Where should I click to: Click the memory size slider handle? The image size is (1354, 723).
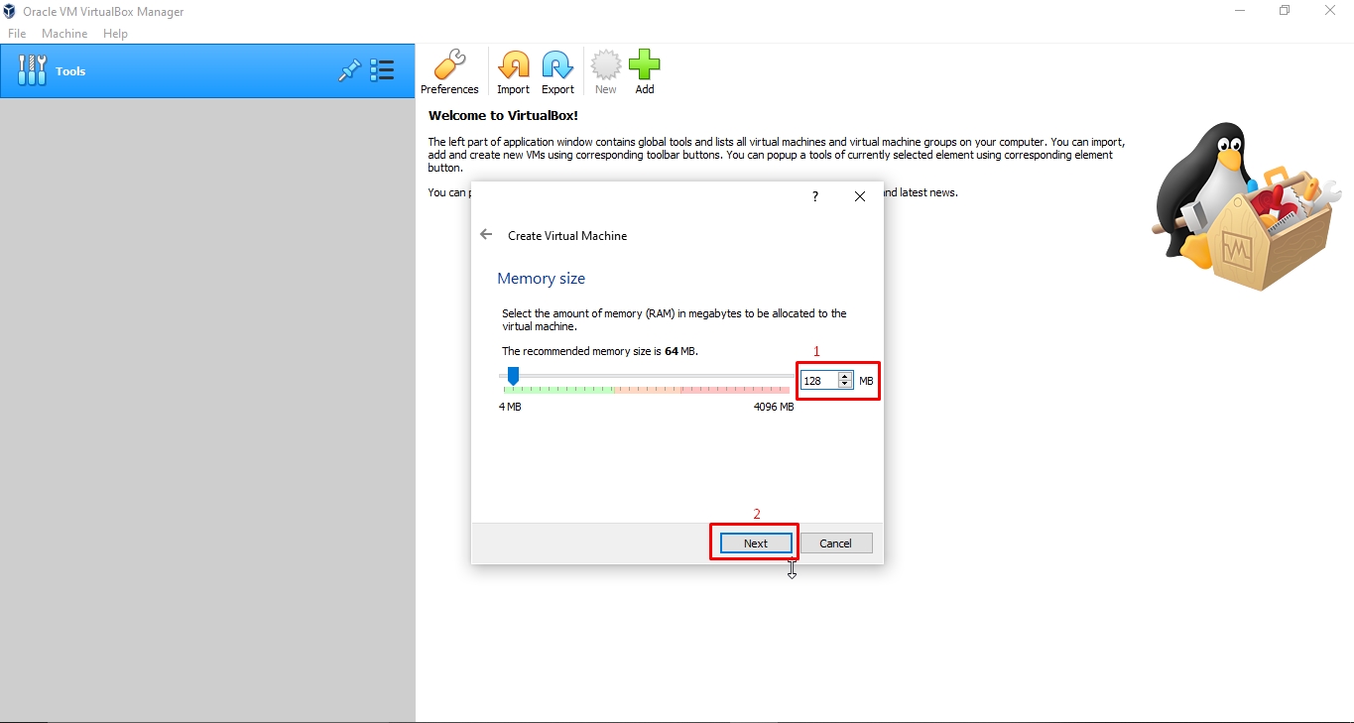(513, 376)
